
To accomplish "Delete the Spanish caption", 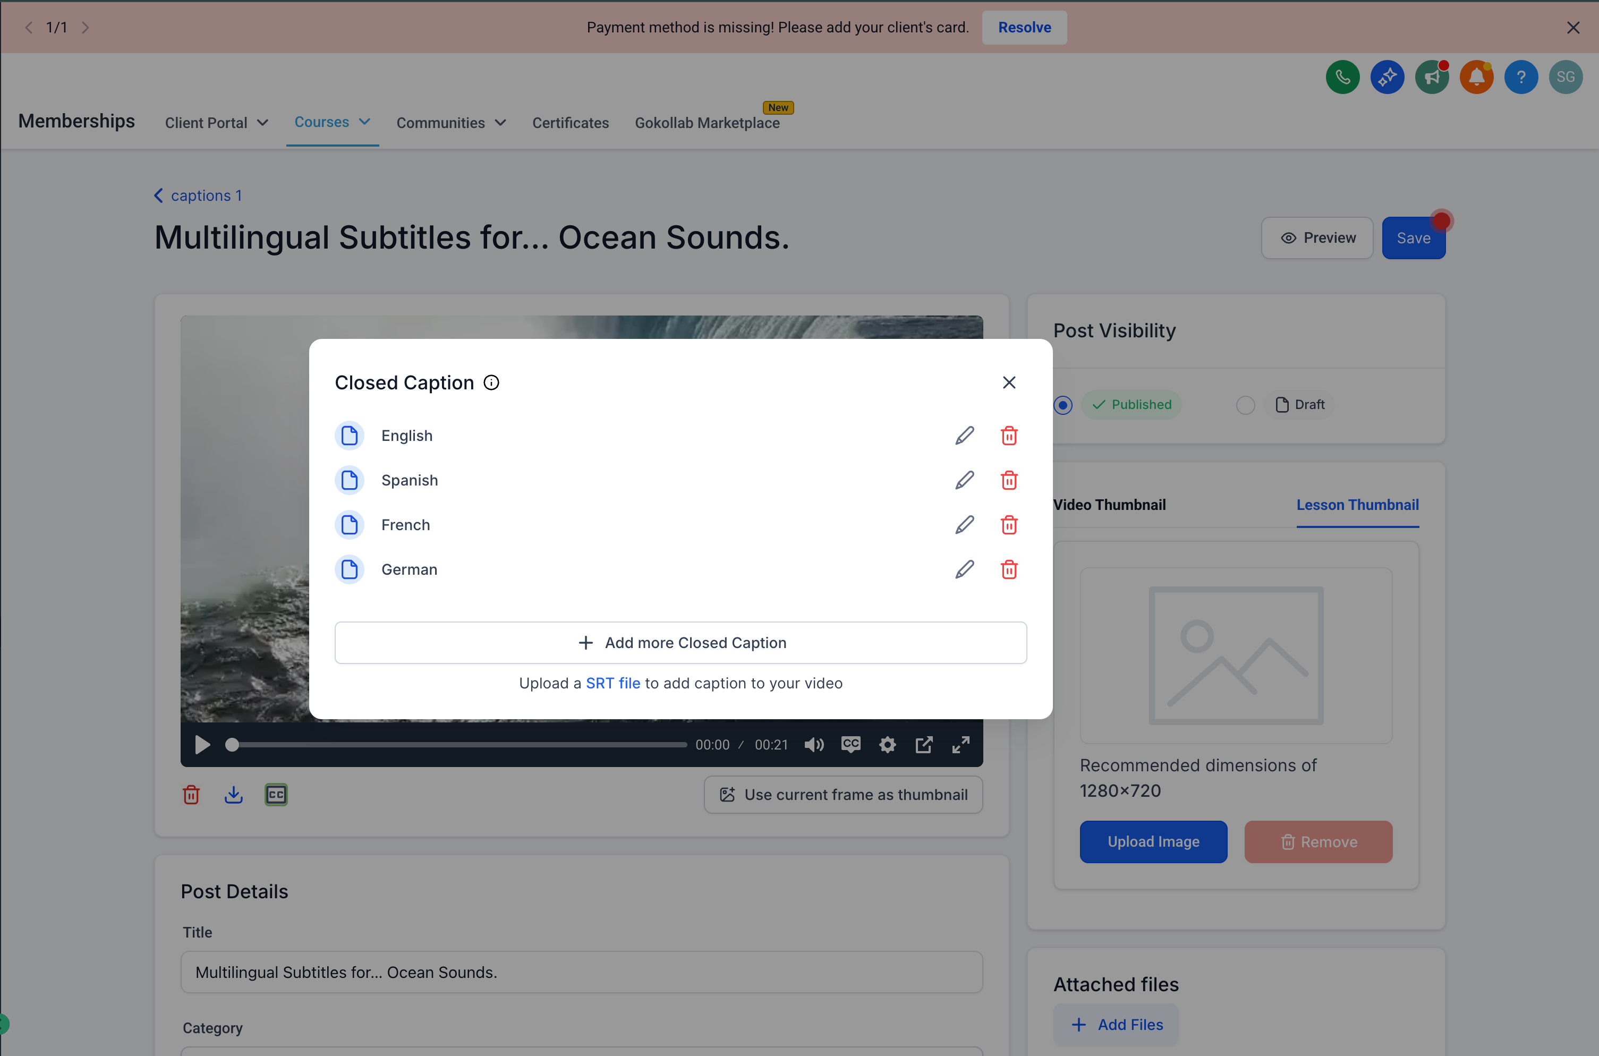I will (x=1008, y=480).
